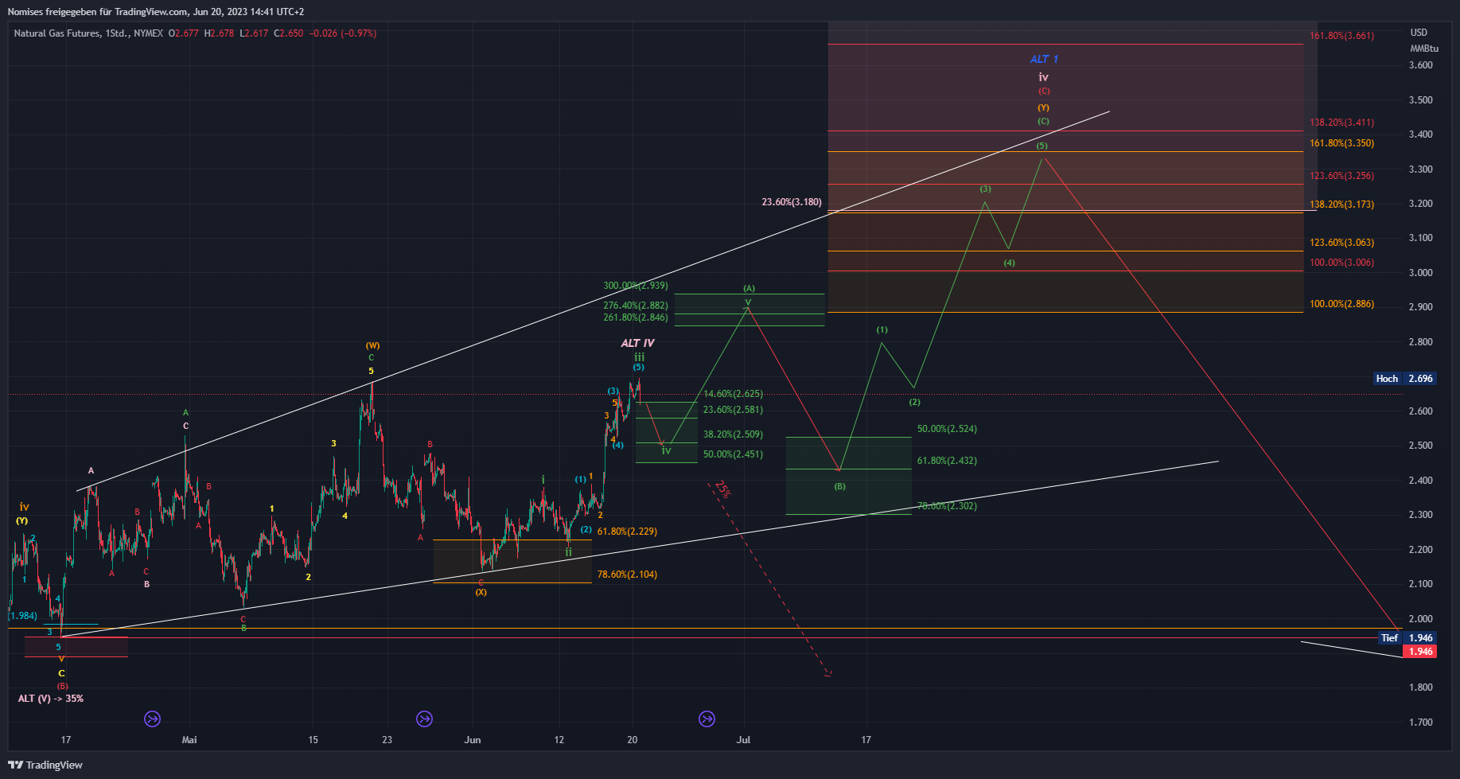Click the 50.00%(2.451) retracement label
Viewport: 1460px width, 779px height.
point(733,454)
